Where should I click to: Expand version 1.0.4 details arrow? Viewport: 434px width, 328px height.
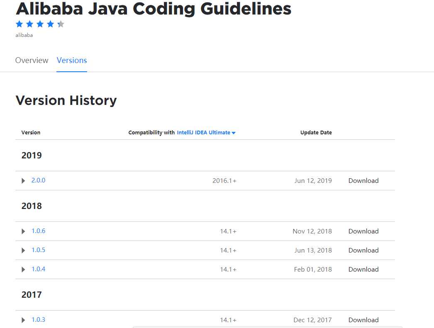click(23, 270)
